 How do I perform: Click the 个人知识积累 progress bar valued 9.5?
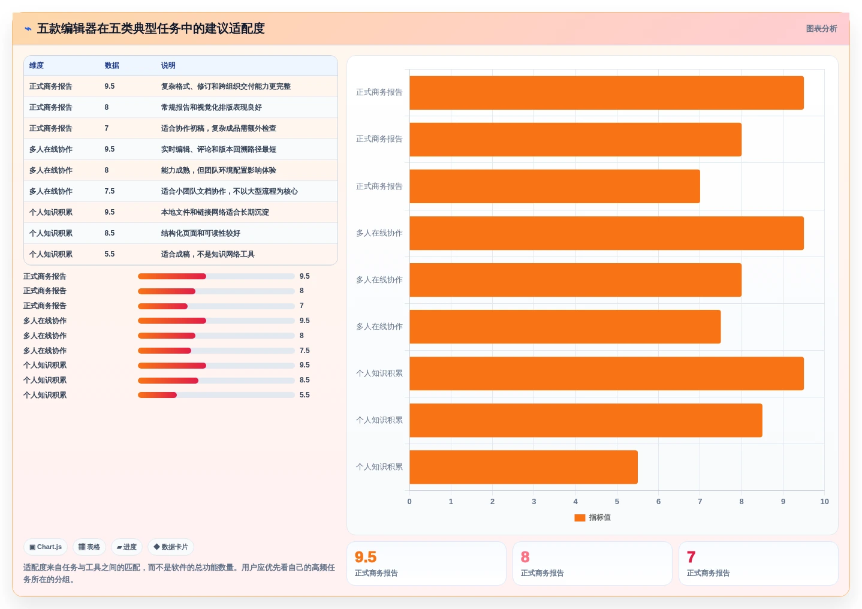click(216, 365)
